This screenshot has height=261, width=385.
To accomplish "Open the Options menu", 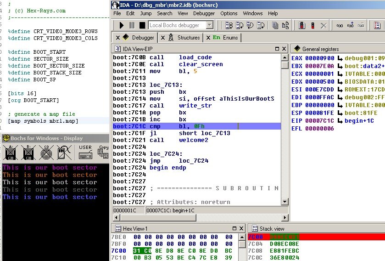I will click(229, 13).
